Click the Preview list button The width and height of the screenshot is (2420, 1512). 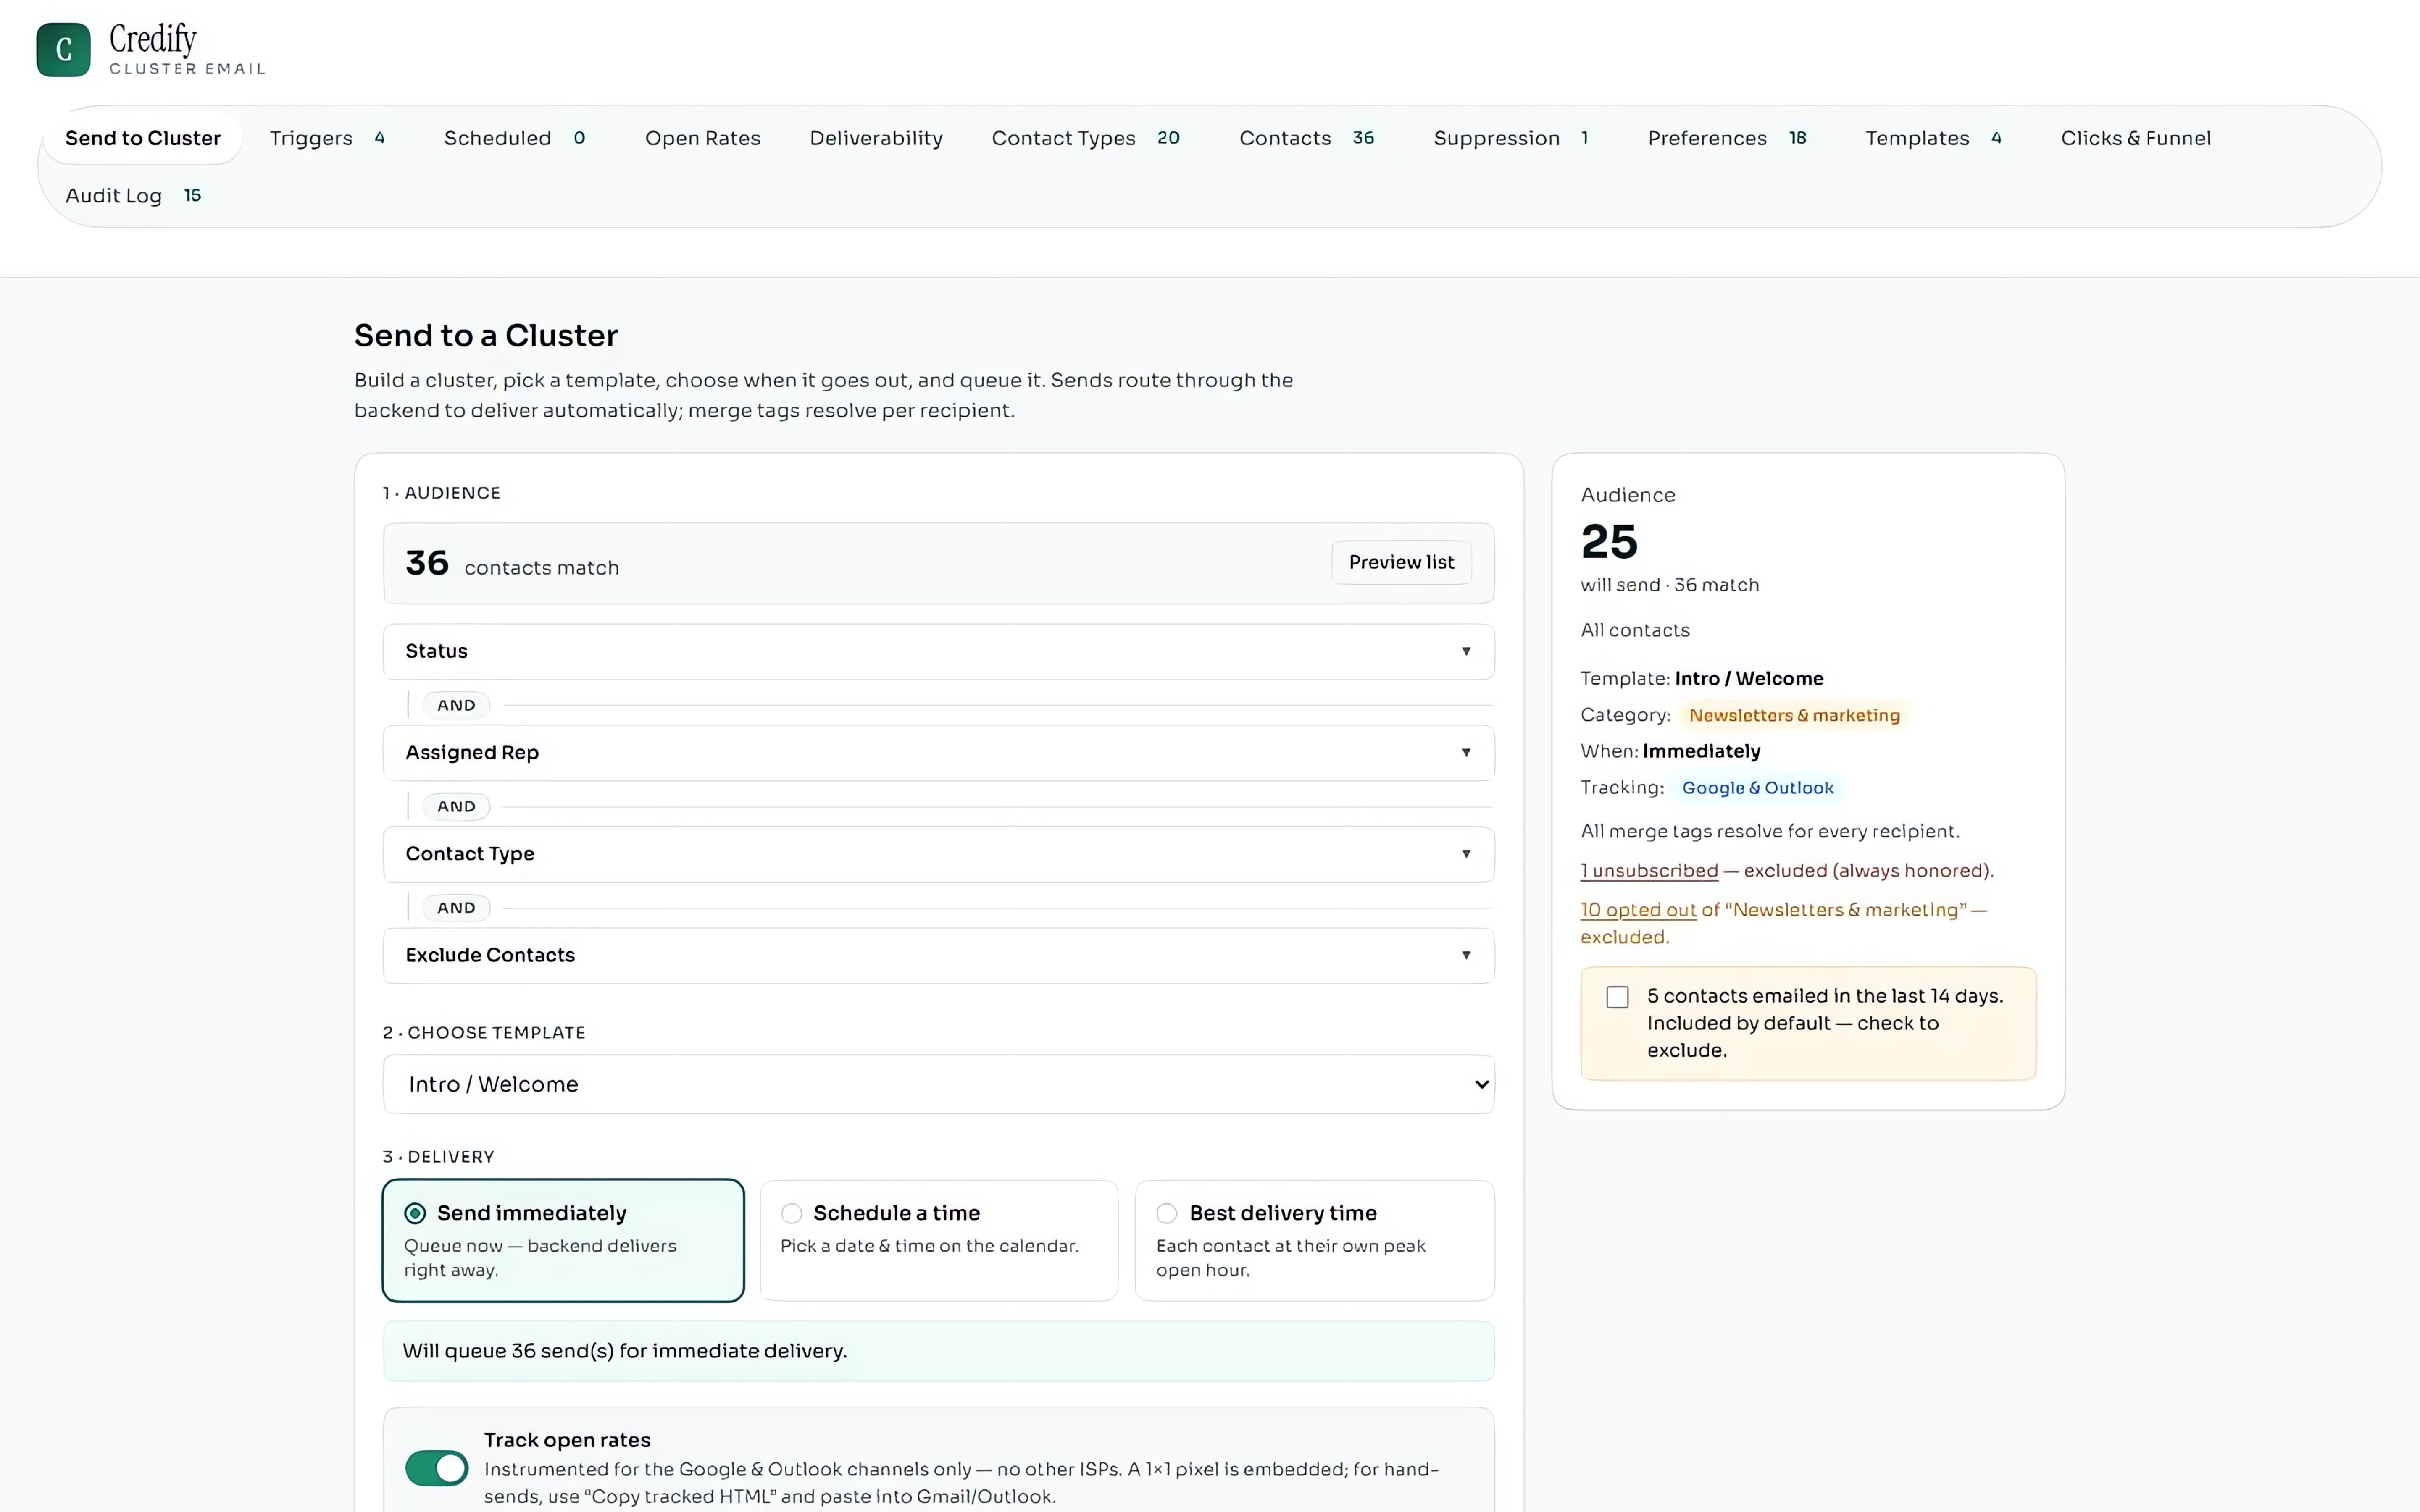tap(1401, 562)
